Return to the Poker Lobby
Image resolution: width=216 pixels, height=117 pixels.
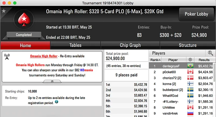pyautogui.click(x=196, y=14)
